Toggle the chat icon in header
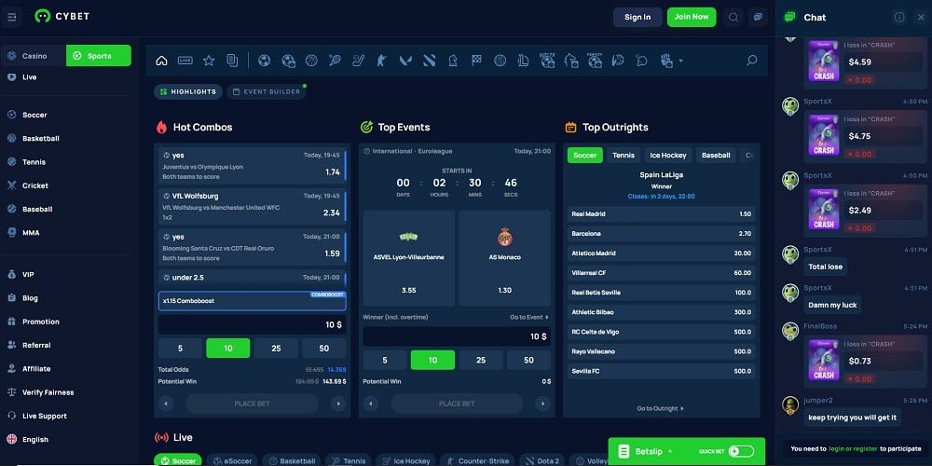The width and height of the screenshot is (932, 466). [x=758, y=17]
